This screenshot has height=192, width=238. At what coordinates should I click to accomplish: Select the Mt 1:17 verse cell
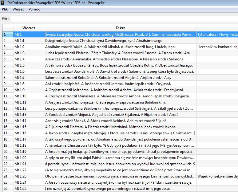point(29,139)
